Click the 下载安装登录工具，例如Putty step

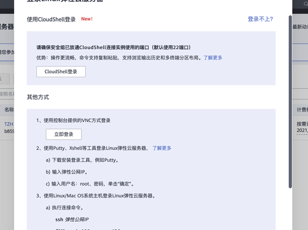tap(82, 160)
